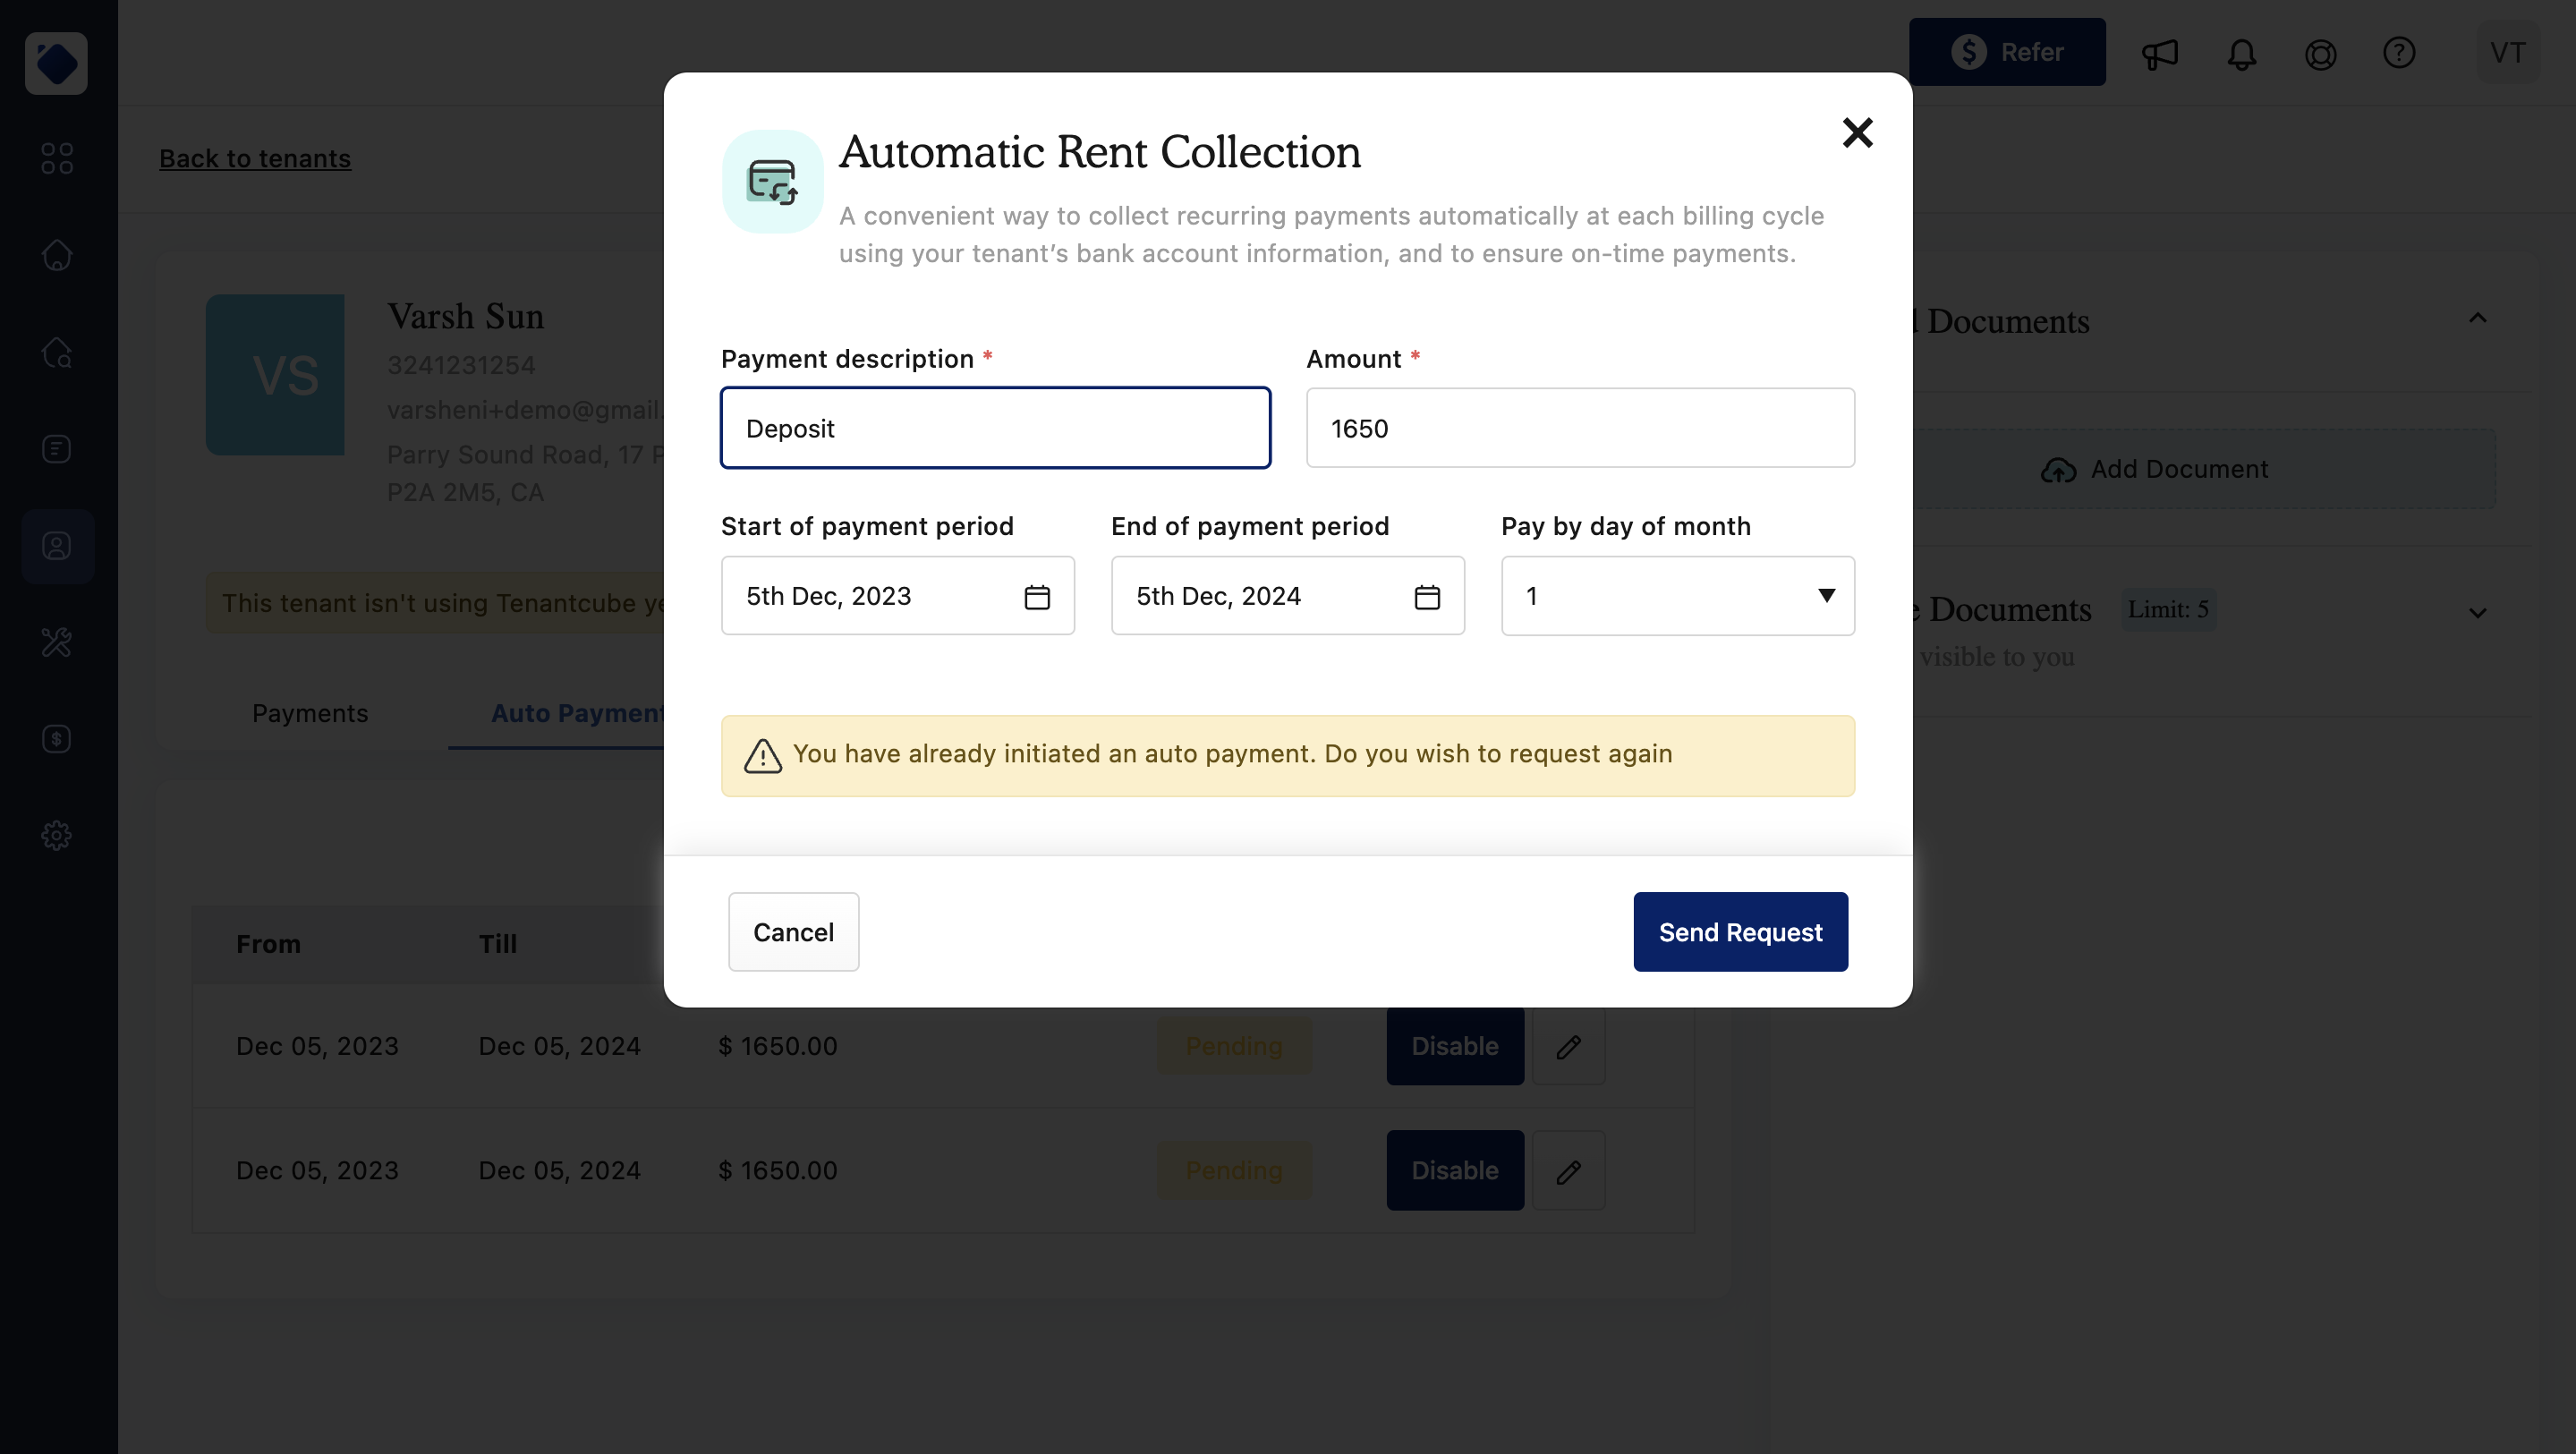This screenshot has height=1454, width=2576.
Task: Open maintenance tools icon in sidebar
Action: 57,642
